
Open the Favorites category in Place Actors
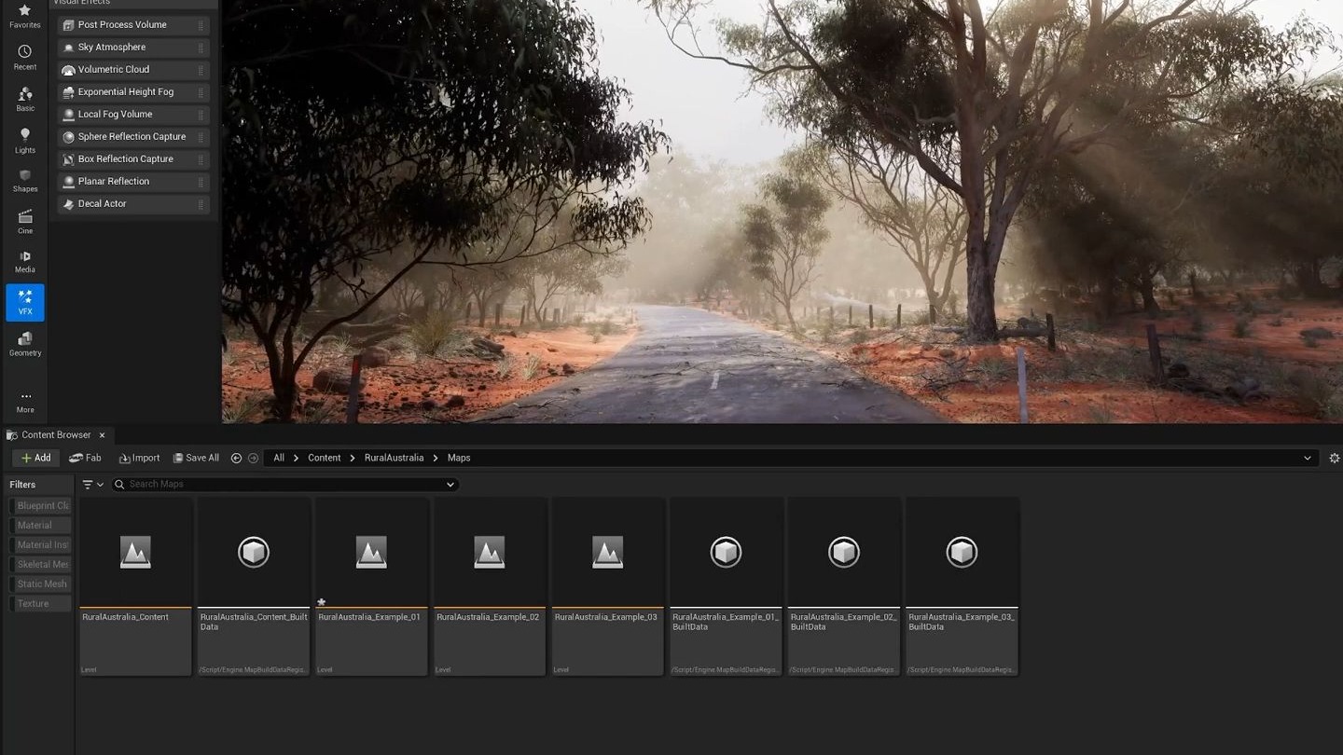coord(25,16)
